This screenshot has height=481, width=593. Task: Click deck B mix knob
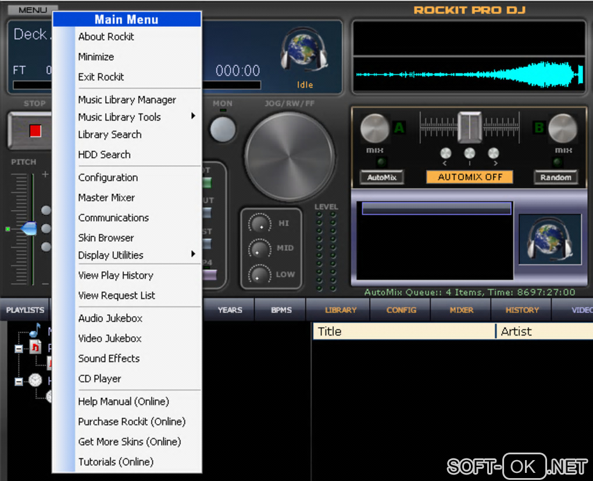562,128
